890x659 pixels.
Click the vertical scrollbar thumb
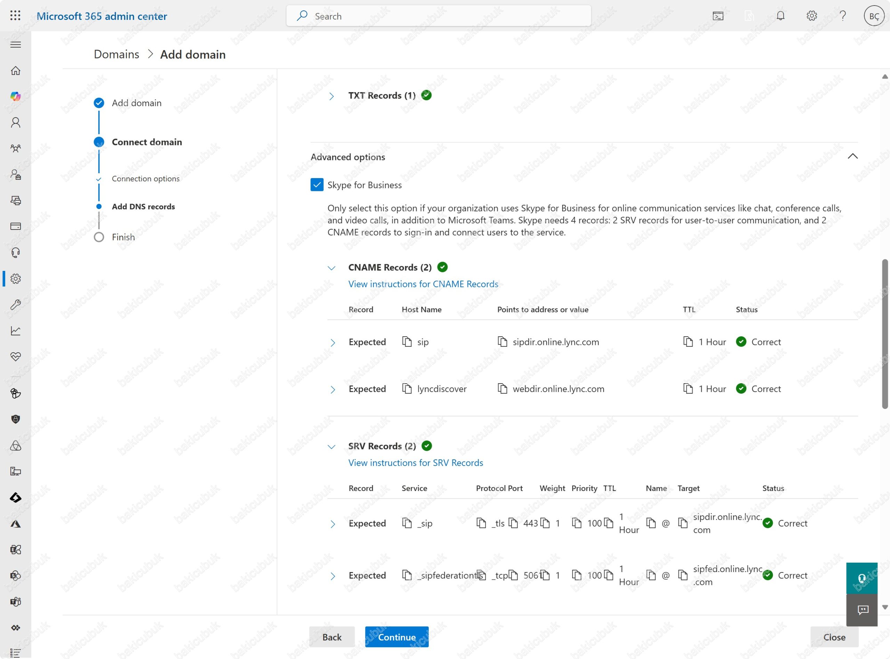coord(884,333)
